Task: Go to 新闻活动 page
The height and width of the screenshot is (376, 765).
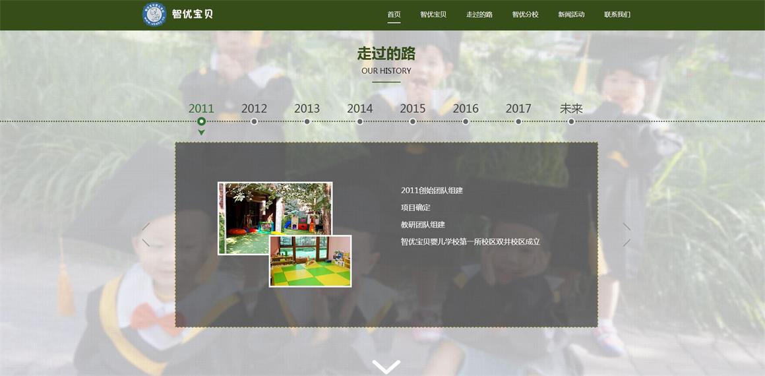Action: 571,15
